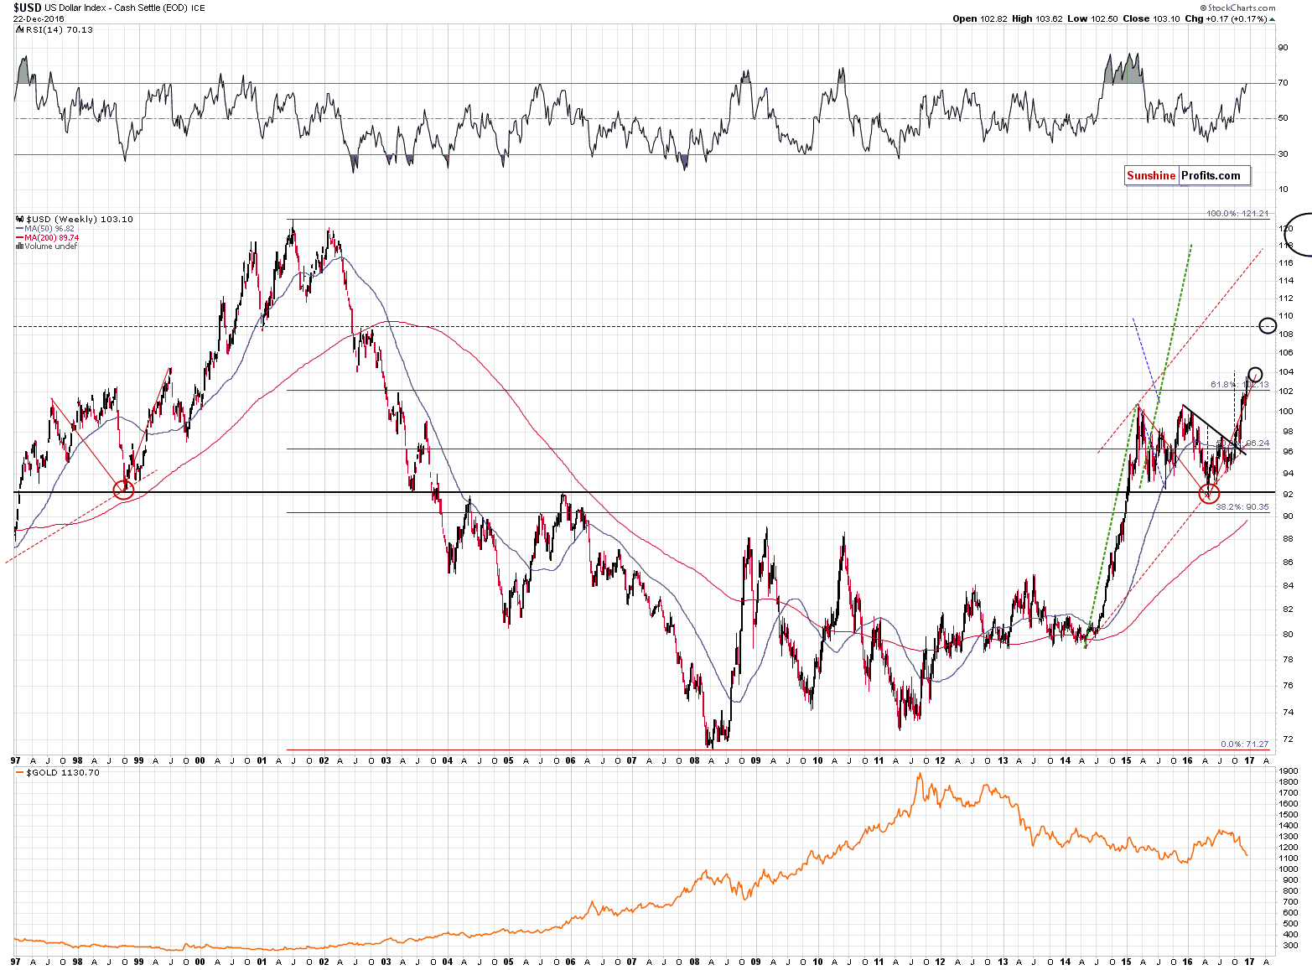The image size is (1312, 970).
Task: Click the RSI(14) 70.13 indicator label
Action: coord(59,29)
